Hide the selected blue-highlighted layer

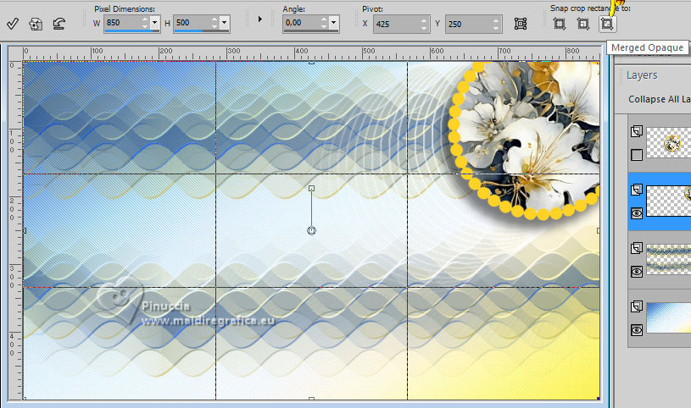pyautogui.click(x=637, y=213)
